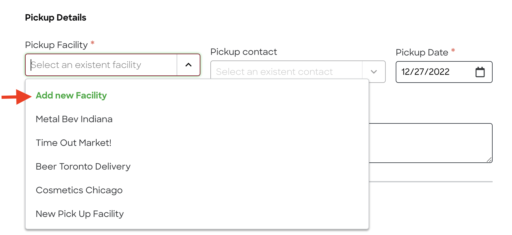Choose Cosmetics Chicago in the dropdown
The image size is (512, 235).
(x=79, y=190)
